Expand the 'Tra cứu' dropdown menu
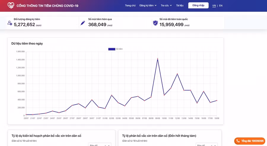This screenshot has height=146, width=267. tap(166, 6)
